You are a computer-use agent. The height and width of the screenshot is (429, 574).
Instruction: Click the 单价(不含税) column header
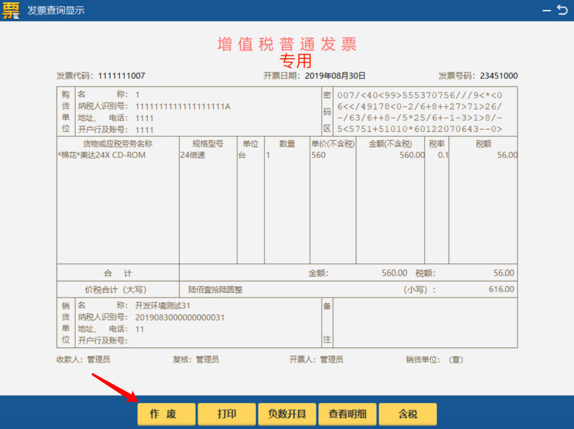[x=333, y=144]
